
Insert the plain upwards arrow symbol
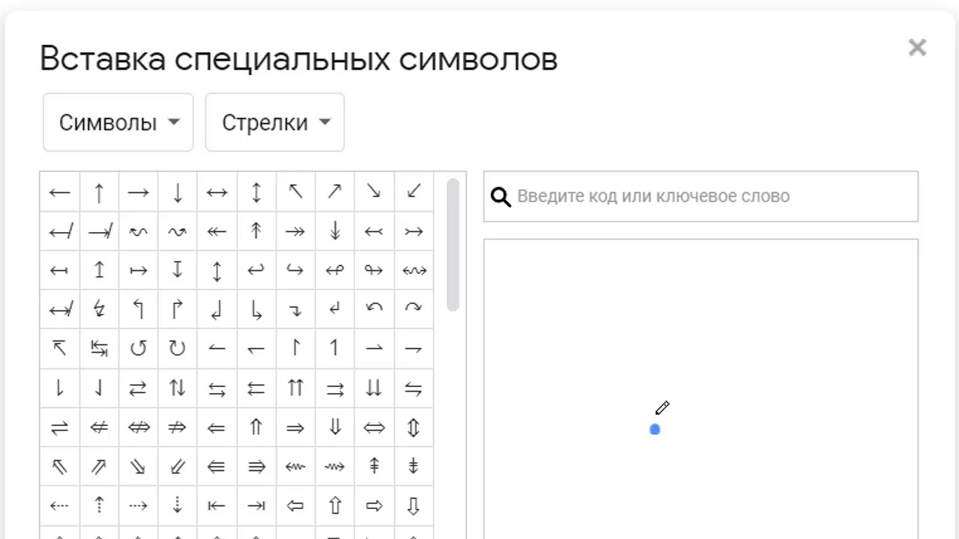tap(99, 192)
